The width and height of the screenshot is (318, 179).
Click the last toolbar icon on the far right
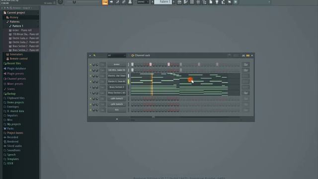[x=236, y=2]
